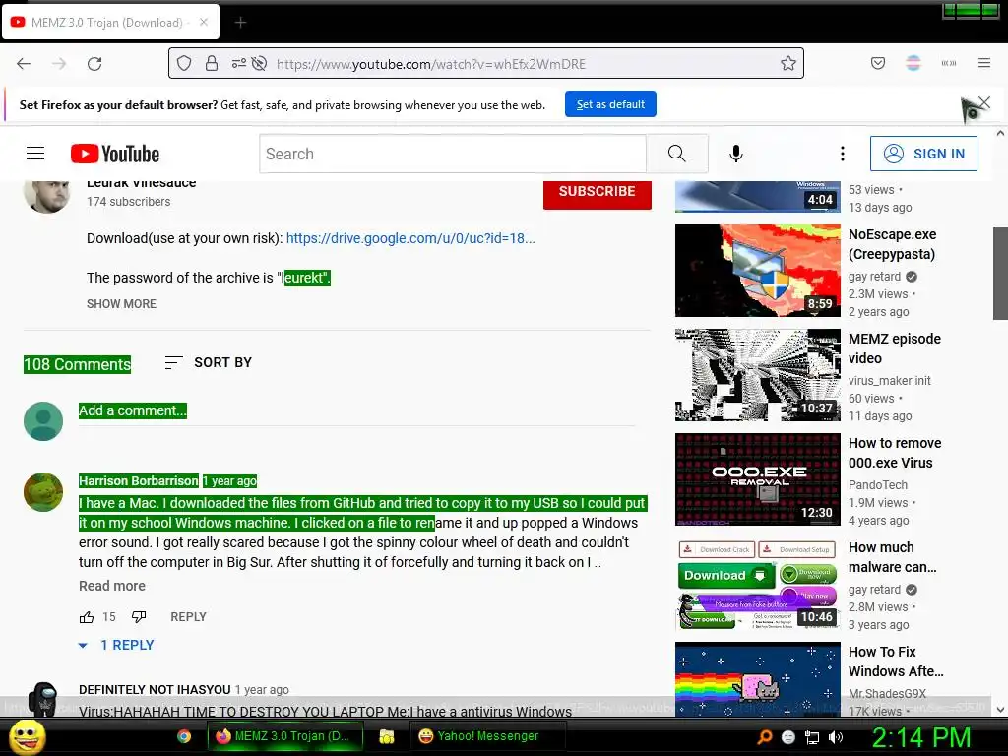Click the scrollbar down arrow
Viewport: 1008px width, 756px height.
coord(1000,710)
